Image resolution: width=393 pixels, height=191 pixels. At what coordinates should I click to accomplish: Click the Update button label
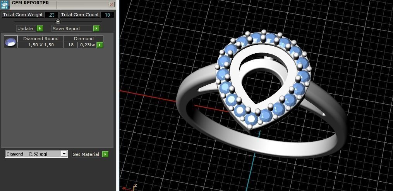pyautogui.click(x=25, y=29)
